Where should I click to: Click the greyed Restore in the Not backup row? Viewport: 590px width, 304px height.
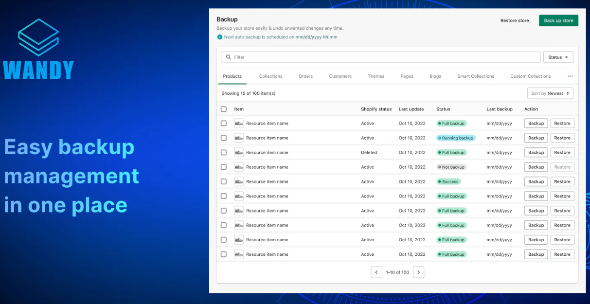click(x=562, y=167)
